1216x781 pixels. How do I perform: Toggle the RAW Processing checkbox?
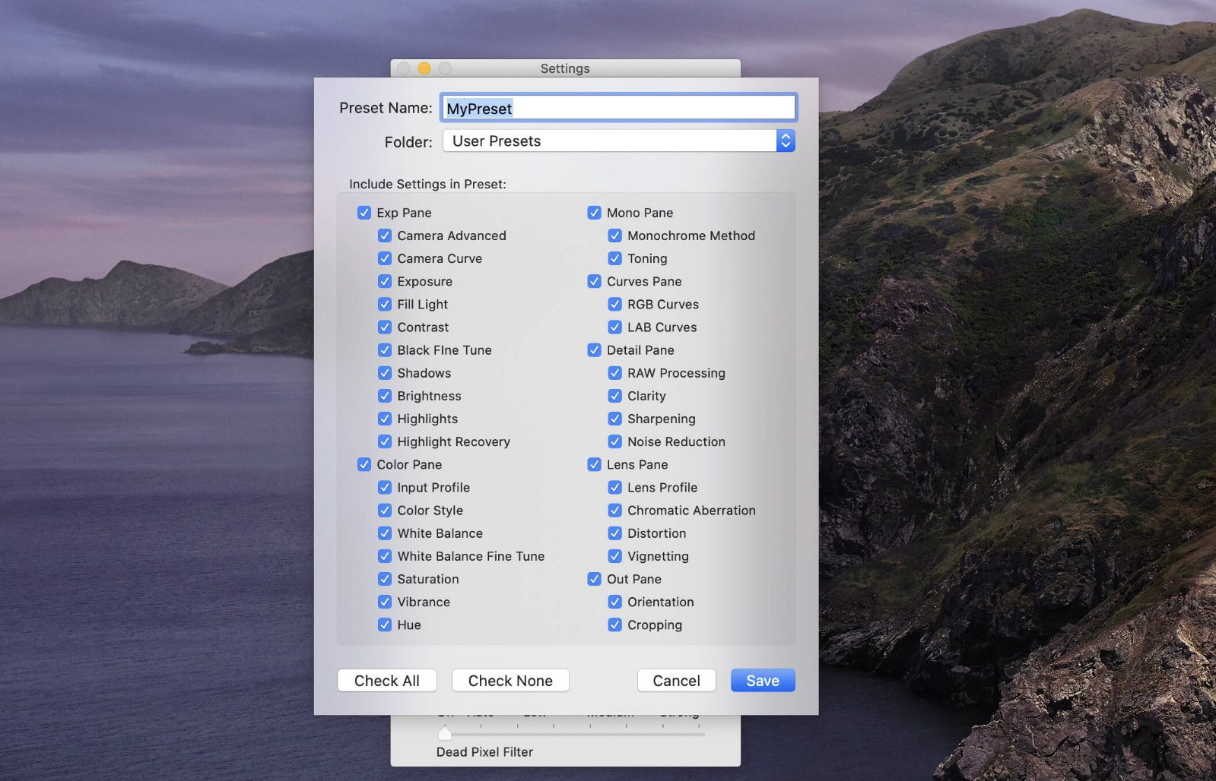tap(615, 373)
